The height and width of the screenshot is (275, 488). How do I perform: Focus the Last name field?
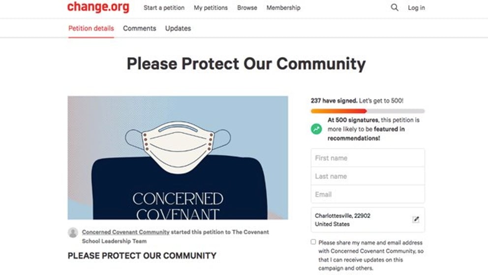tap(367, 176)
